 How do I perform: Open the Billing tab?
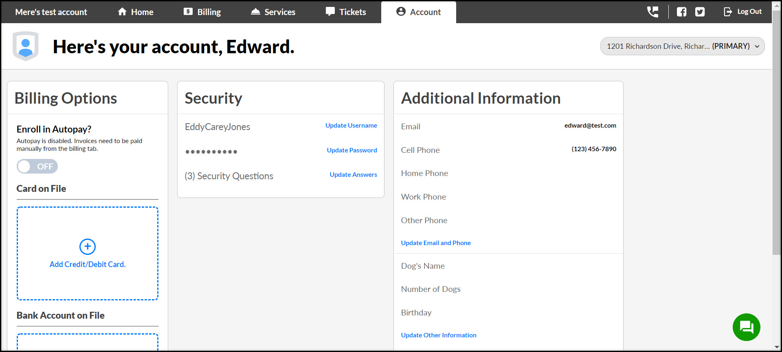(202, 12)
